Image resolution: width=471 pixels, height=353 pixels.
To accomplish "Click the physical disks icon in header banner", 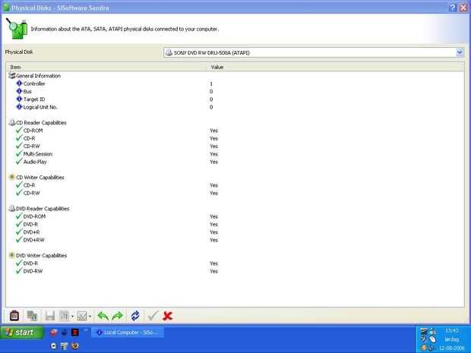I will [17, 29].
